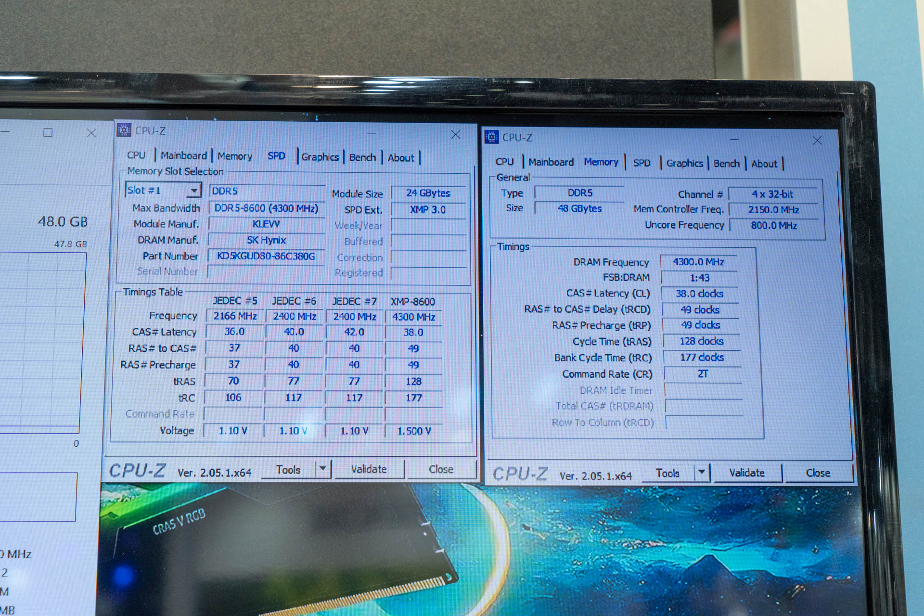This screenshot has height=616, width=924.
Task: Click the DDR5 type field in right CPU-Z window
Action: pyautogui.click(x=580, y=193)
